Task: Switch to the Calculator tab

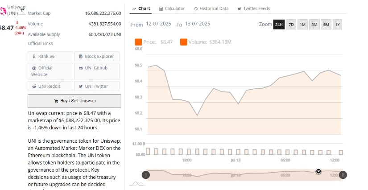Action: 172,8
